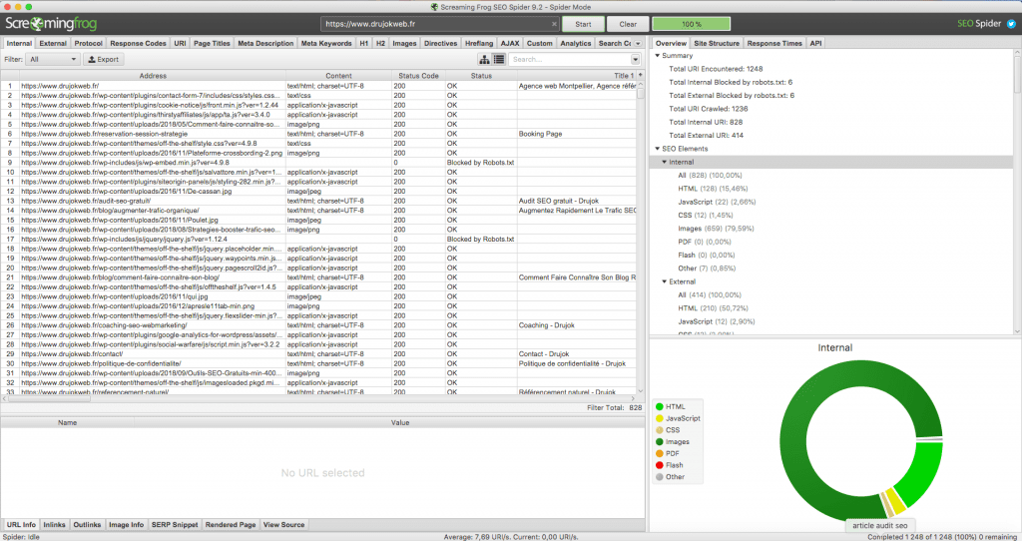Open the API tab
The width and height of the screenshot is (1022, 541).
(x=815, y=44)
